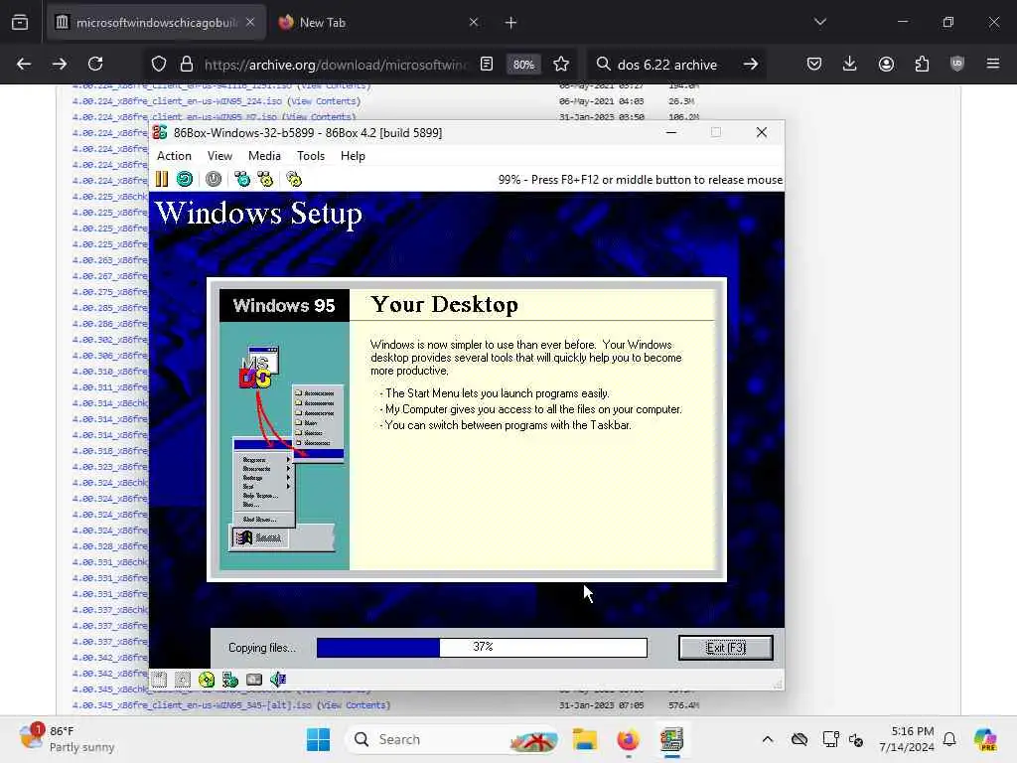This screenshot has height=763, width=1017.
Task: Open File Explorer from the taskbar
Action: [584, 739]
